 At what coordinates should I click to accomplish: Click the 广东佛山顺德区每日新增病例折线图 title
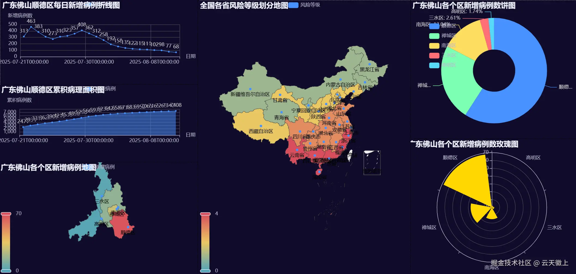[61, 5]
